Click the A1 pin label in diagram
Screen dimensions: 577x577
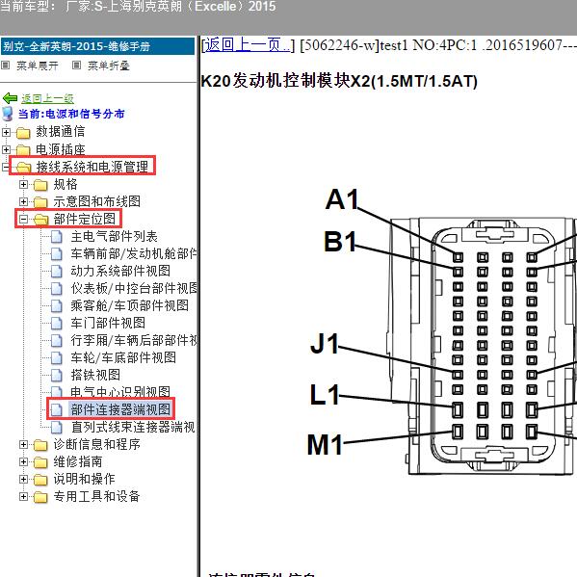click(x=342, y=199)
